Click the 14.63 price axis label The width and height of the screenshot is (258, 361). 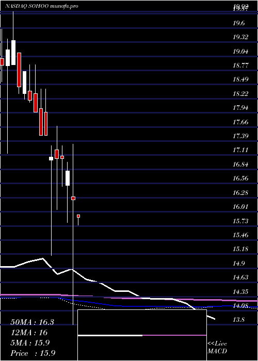pos(240,277)
